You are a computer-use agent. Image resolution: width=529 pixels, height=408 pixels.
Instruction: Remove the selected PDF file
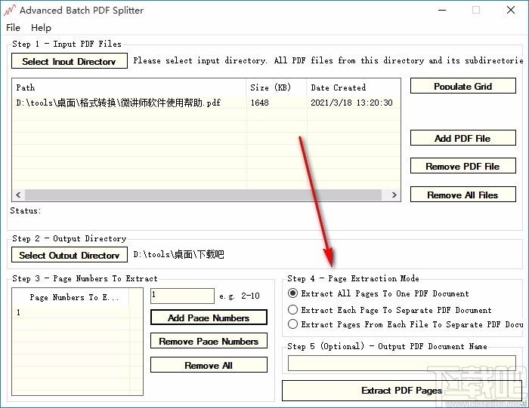click(x=462, y=167)
